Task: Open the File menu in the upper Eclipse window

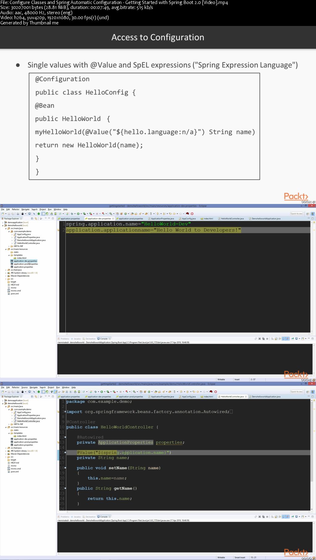Action: pos(2,209)
